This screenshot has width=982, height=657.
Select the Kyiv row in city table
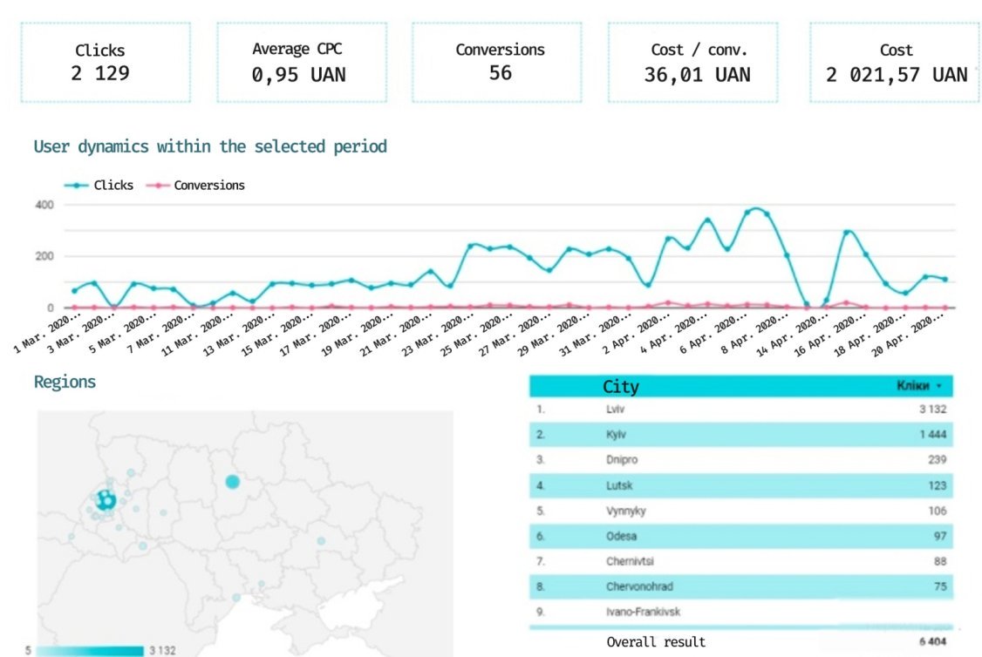[741, 434]
